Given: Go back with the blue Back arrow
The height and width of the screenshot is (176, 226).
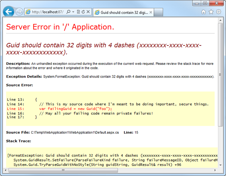Looking at the screenshot, I should click(x=8, y=12).
